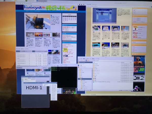Open the 編集 menu in the terminal window
Image resolution: width=152 pixels, height=114 pixels.
coord(58,66)
